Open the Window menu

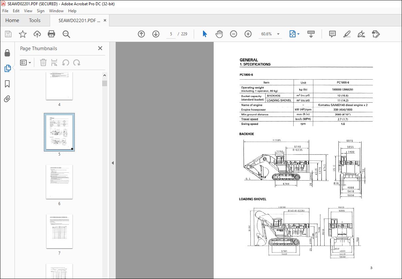[x=56, y=11]
